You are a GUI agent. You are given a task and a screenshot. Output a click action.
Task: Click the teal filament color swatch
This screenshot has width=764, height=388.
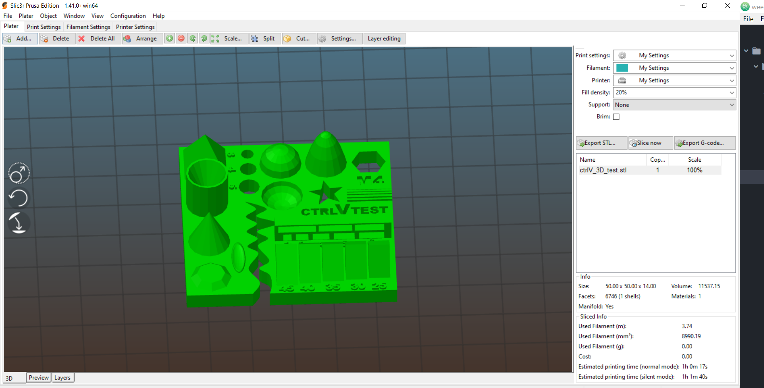pos(622,68)
